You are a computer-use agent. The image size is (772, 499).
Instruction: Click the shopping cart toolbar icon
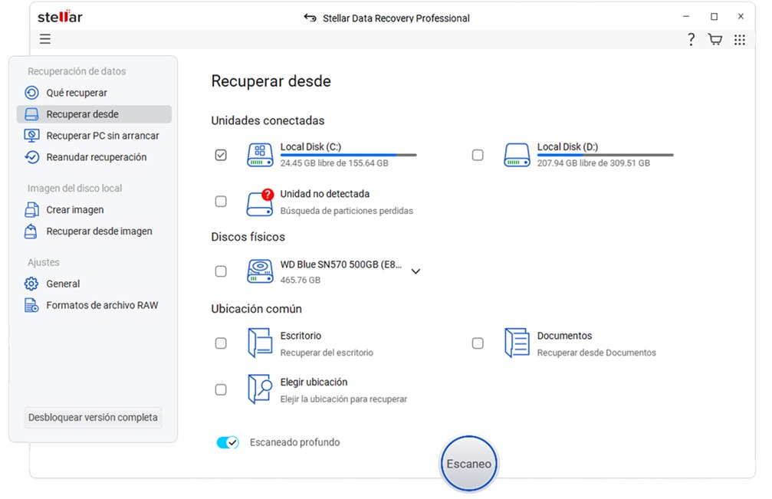pyautogui.click(x=715, y=39)
